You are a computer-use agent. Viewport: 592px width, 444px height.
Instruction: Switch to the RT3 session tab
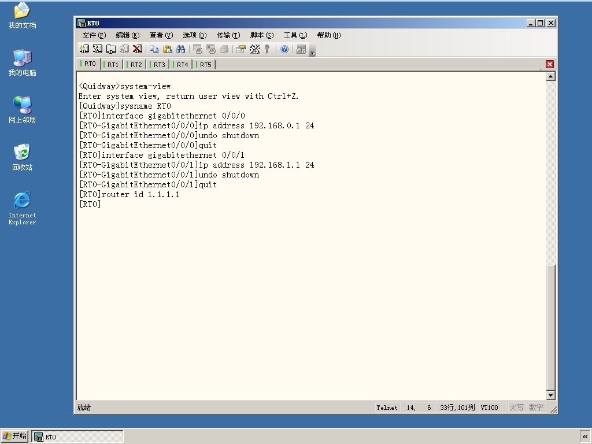point(159,65)
